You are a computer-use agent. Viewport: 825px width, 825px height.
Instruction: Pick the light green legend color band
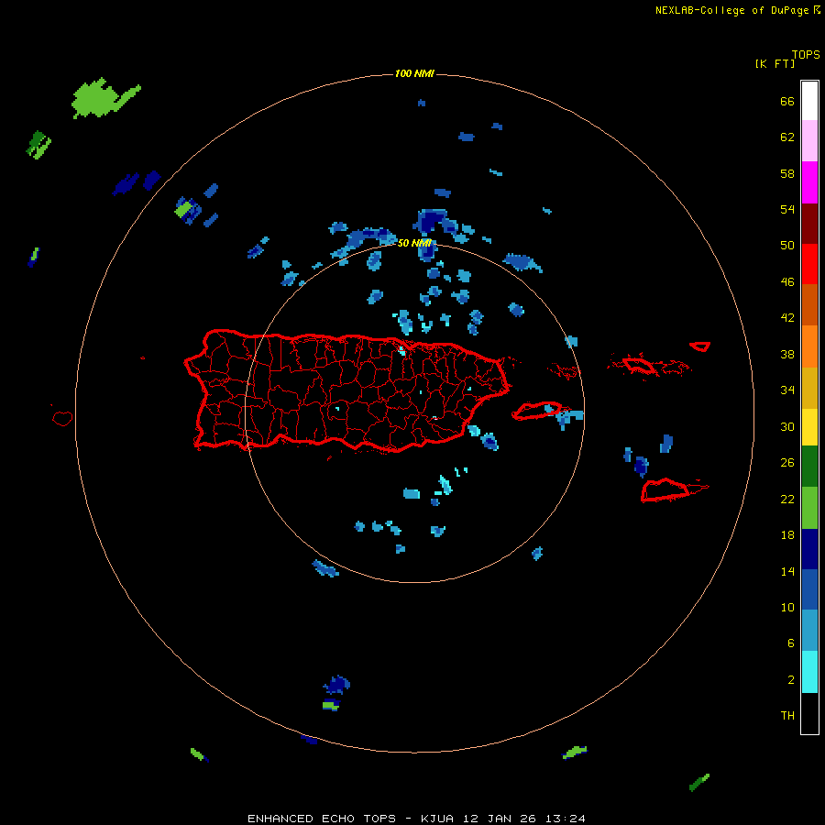pyautogui.click(x=809, y=508)
